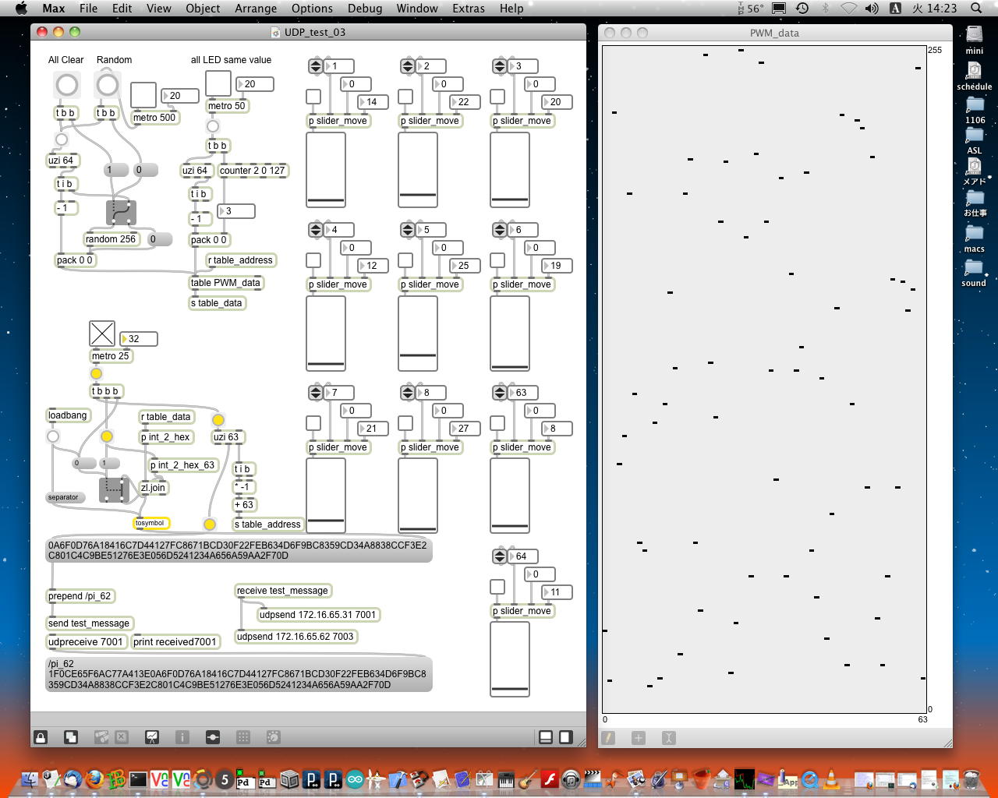Click the 'separator' message box
The height and width of the screenshot is (798, 998).
pos(65,497)
